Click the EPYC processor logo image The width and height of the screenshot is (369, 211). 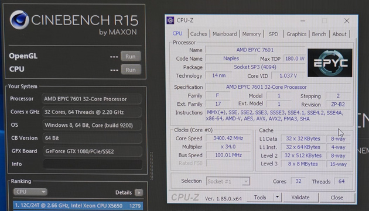pyautogui.click(x=330, y=63)
